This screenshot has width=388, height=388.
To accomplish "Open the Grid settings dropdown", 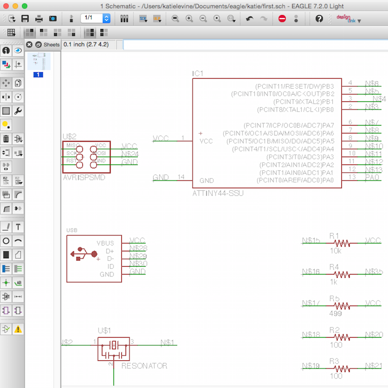I will click(11, 32).
